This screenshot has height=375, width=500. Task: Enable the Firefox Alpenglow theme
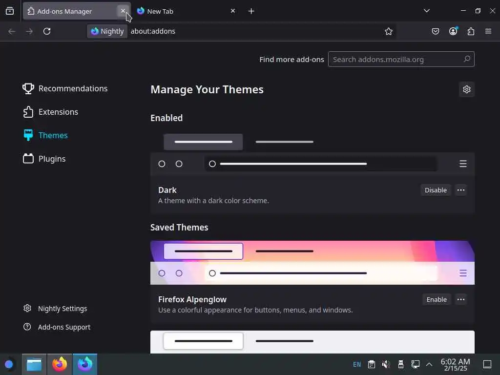tap(437, 299)
